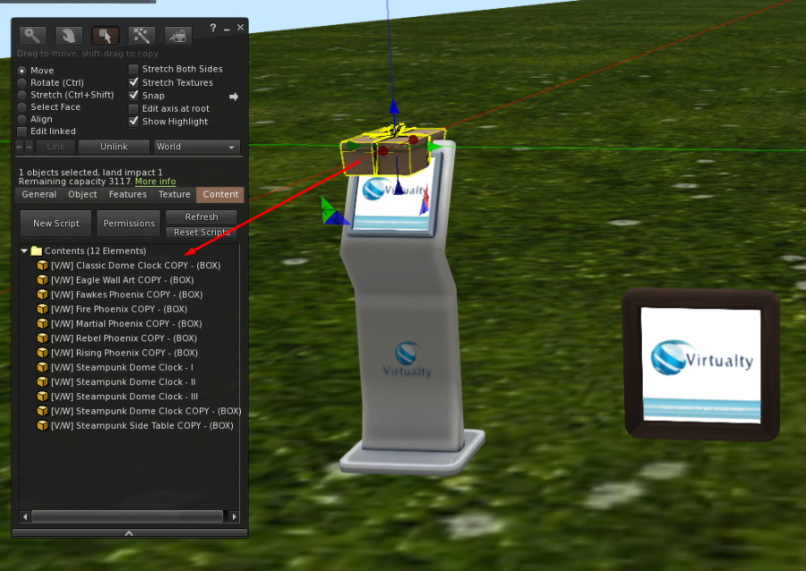This screenshot has width=806, height=571.
Task: Enable Edit axis at root
Action: tap(134, 108)
